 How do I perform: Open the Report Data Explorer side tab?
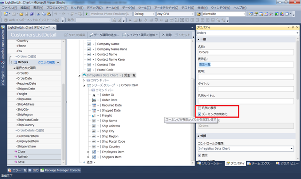(3, 43)
